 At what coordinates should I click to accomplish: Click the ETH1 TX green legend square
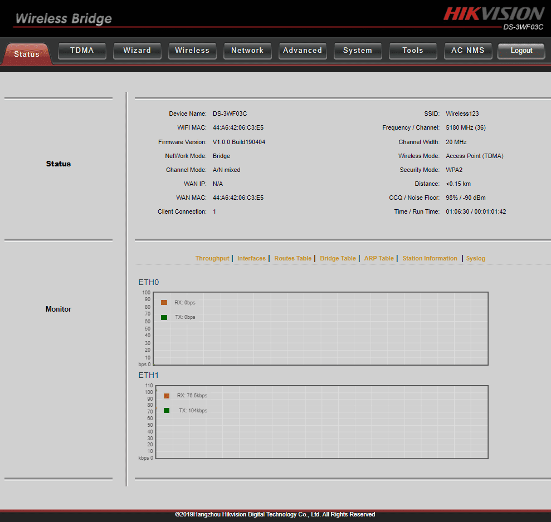tap(167, 410)
